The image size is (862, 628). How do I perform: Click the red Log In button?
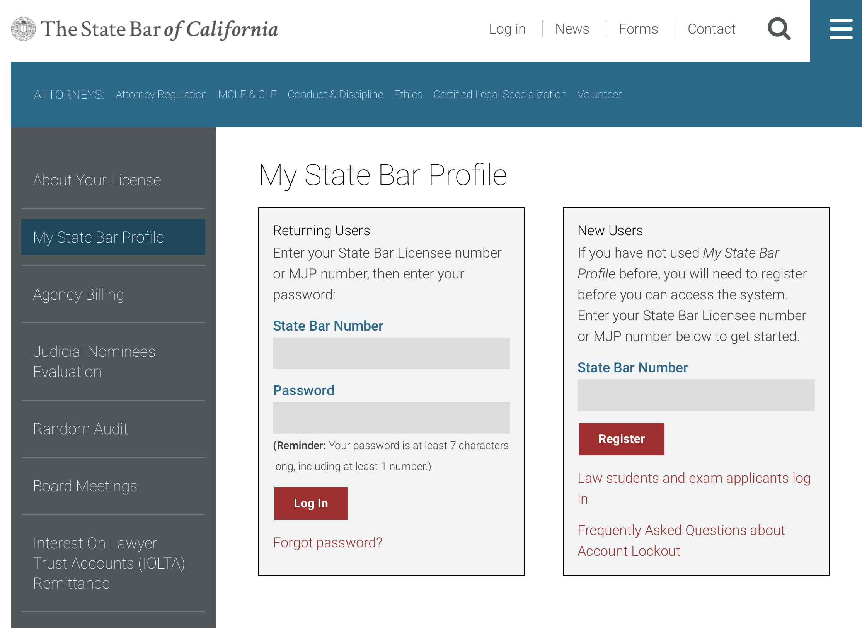(311, 504)
